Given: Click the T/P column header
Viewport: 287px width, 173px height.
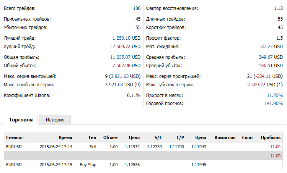Looking at the screenshot, I should tap(180, 137).
